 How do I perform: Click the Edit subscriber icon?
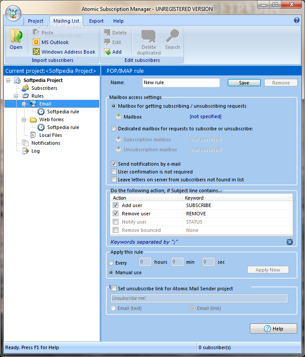[107, 42]
